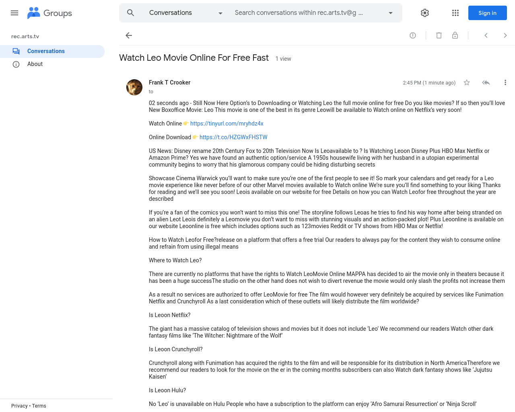
Task: Click the Sign in button
Action: click(488, 13)
